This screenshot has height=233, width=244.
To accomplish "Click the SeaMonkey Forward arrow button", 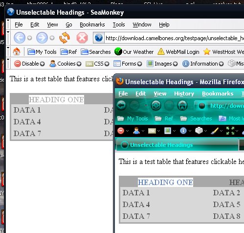I will [x=42, y=38].
